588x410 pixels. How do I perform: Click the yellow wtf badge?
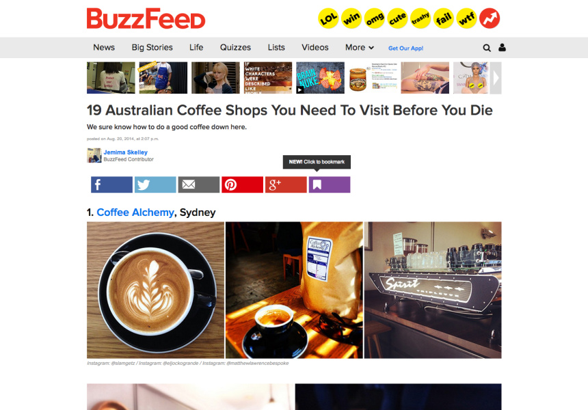466,18
